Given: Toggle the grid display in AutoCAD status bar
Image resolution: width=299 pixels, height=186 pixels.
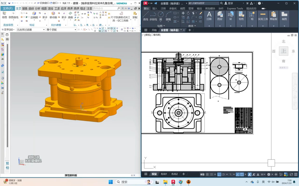Looking at the screenshot, I should click(207, 174).
